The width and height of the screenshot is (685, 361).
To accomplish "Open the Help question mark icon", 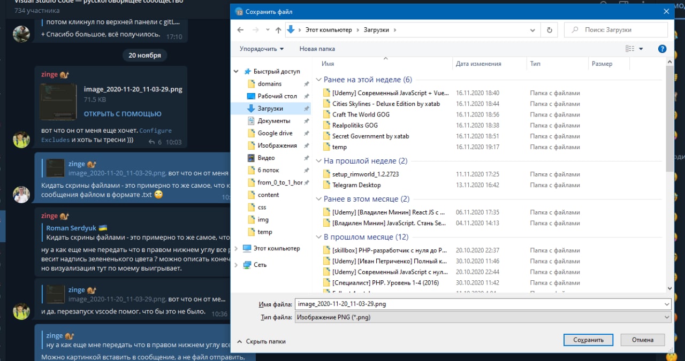I will click(x=662, y=49).
